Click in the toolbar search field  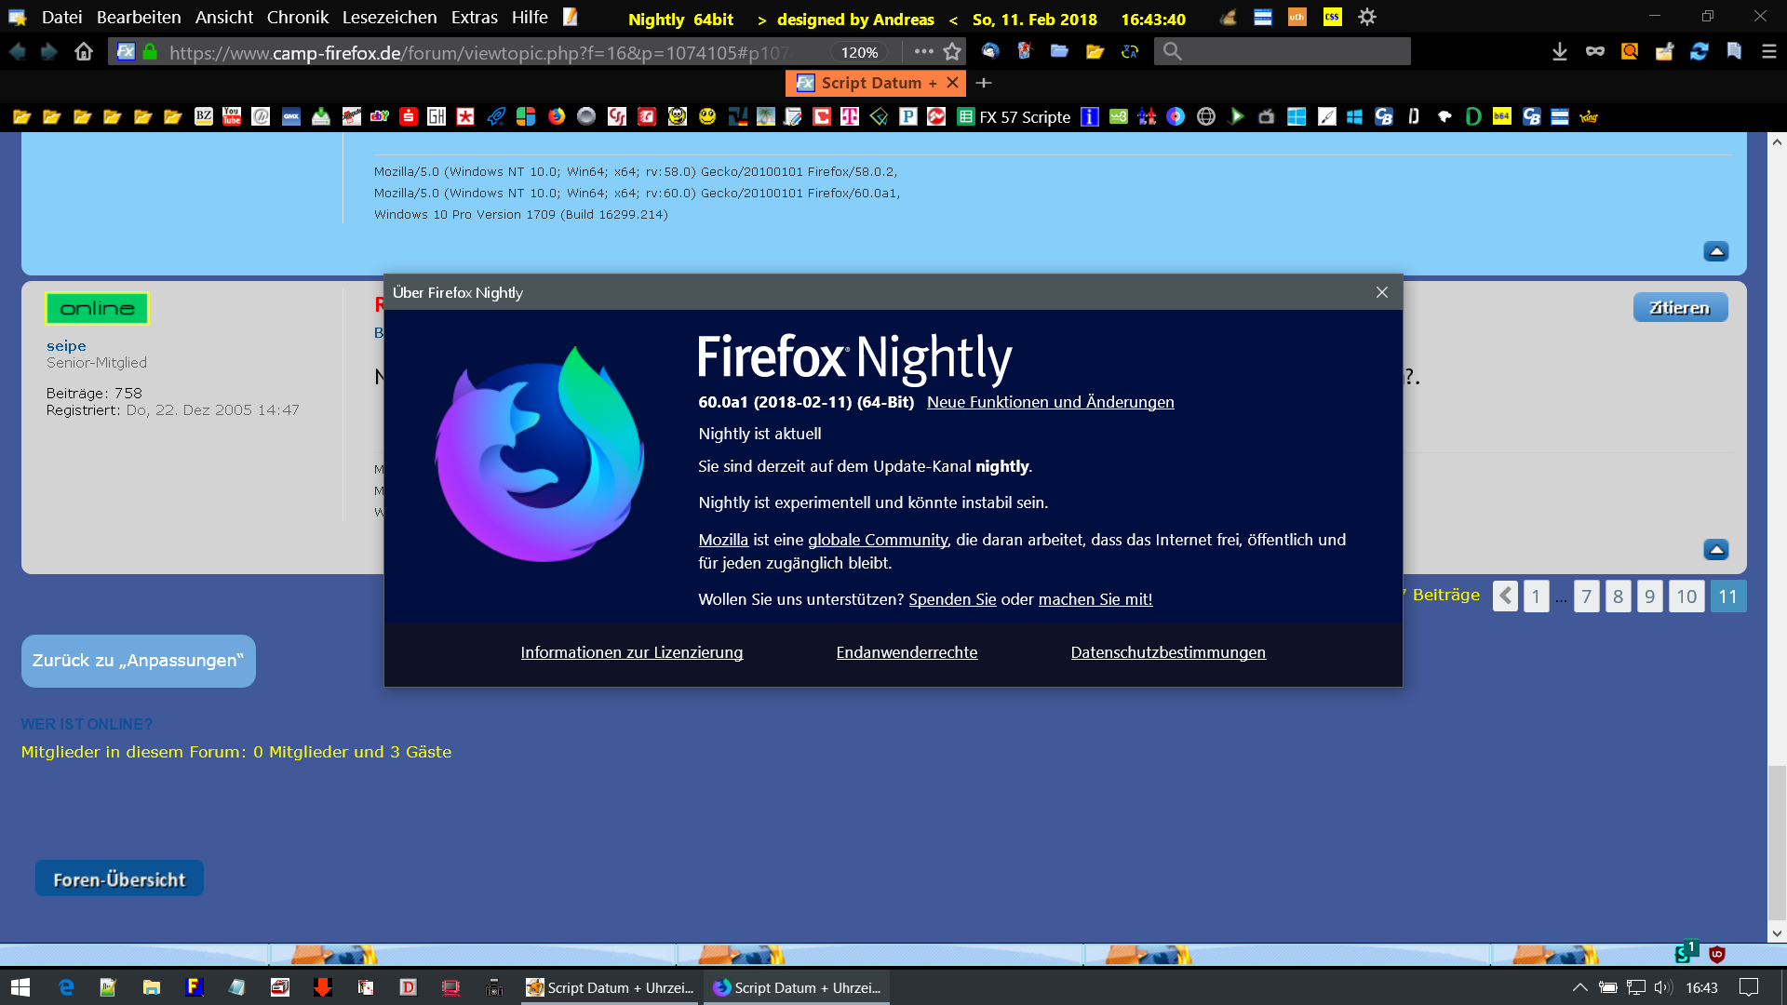point(1294,52)
